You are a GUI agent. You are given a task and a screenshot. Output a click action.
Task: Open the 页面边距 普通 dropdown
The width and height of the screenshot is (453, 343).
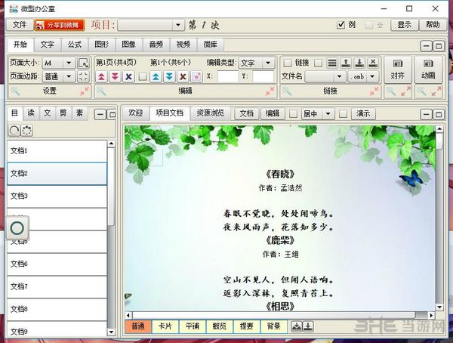click(59, 76)
